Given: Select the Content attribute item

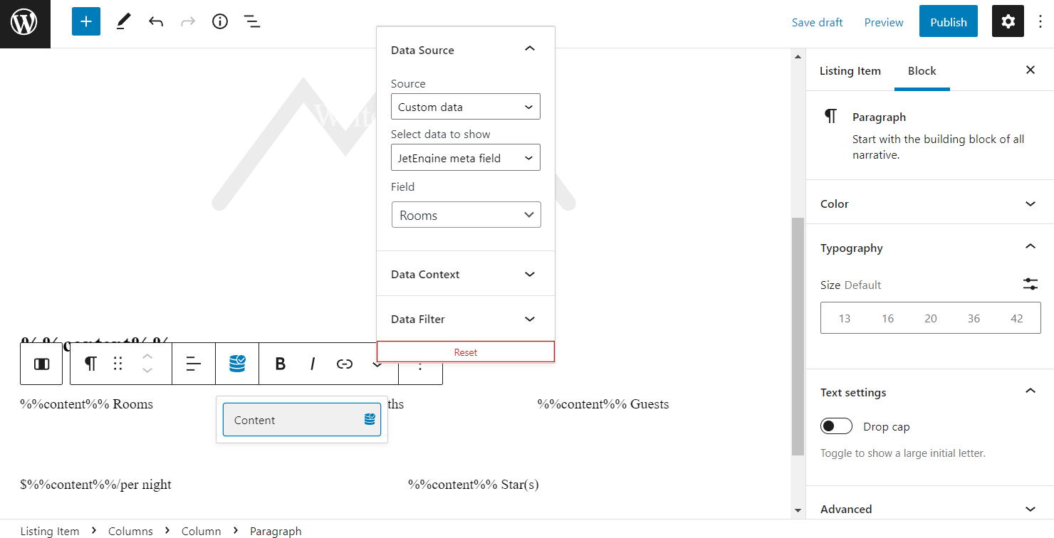Looking at the screenshot, I should pyautogui.click(x=302, y=420).
